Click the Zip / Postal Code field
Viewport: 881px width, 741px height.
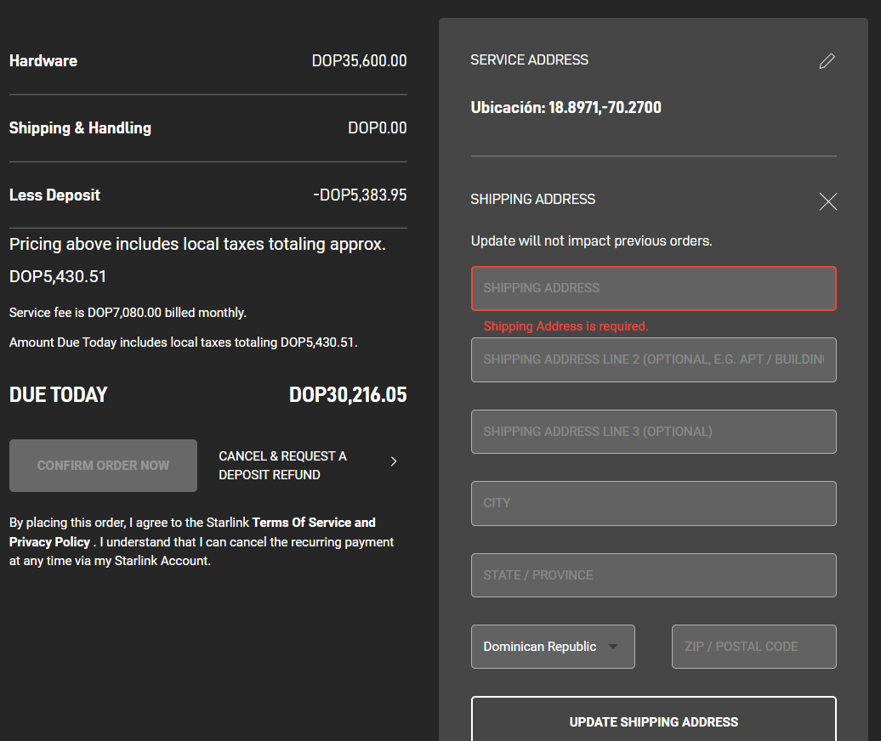pyautogui.click(x=754, y=647)
